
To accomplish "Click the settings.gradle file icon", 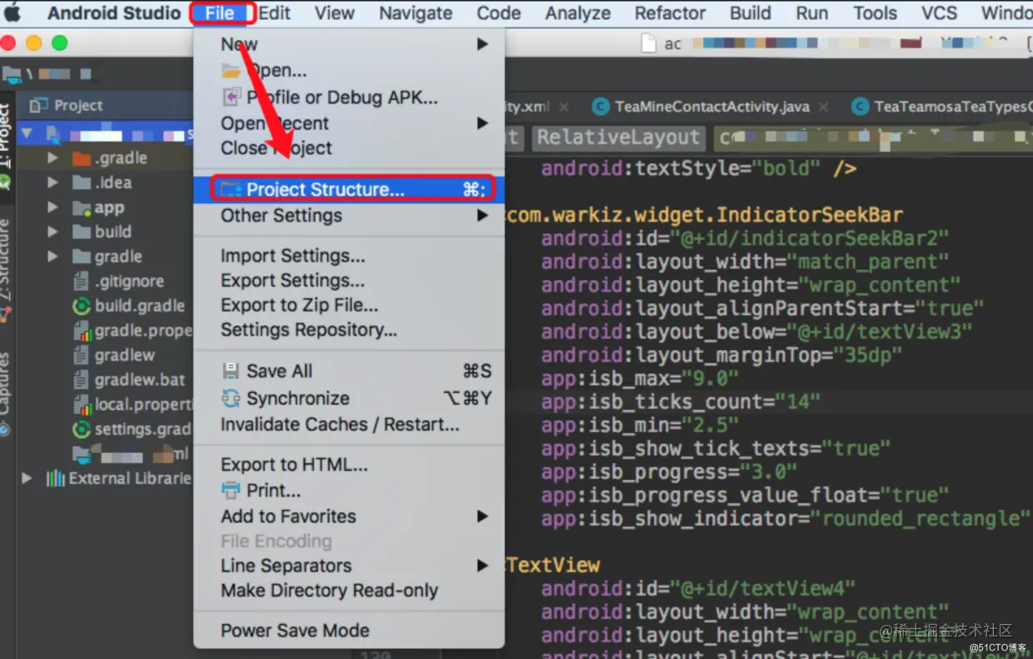I will [82, 430].
